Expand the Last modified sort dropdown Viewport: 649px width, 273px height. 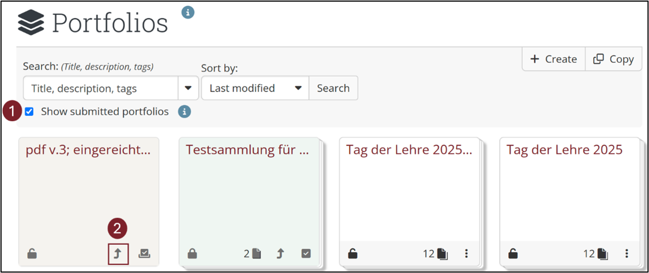tap(298, 88)
